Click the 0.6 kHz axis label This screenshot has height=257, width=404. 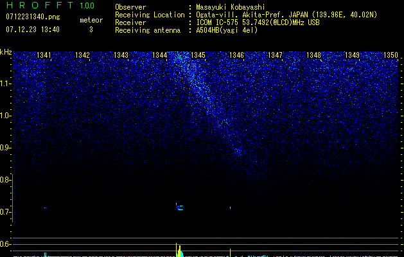[x=5, y=244]
